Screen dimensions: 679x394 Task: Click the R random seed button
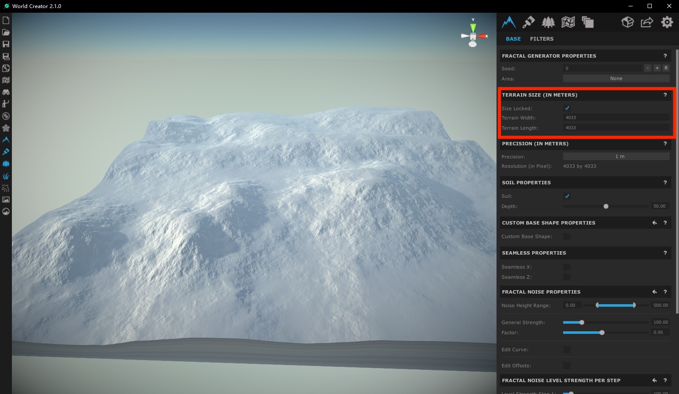[x=666, y=68]
